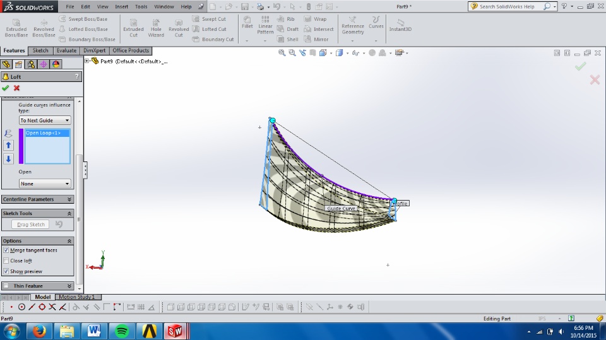
Task: Click the Wrap feature
Action: pyautogui.click(x=315, y=19)
